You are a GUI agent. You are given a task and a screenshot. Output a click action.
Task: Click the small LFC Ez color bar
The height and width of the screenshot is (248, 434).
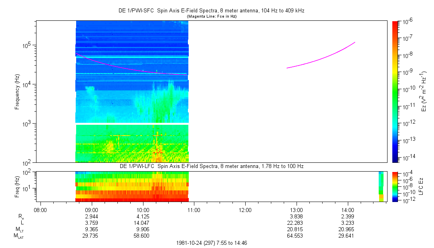[x=395, y=186]
